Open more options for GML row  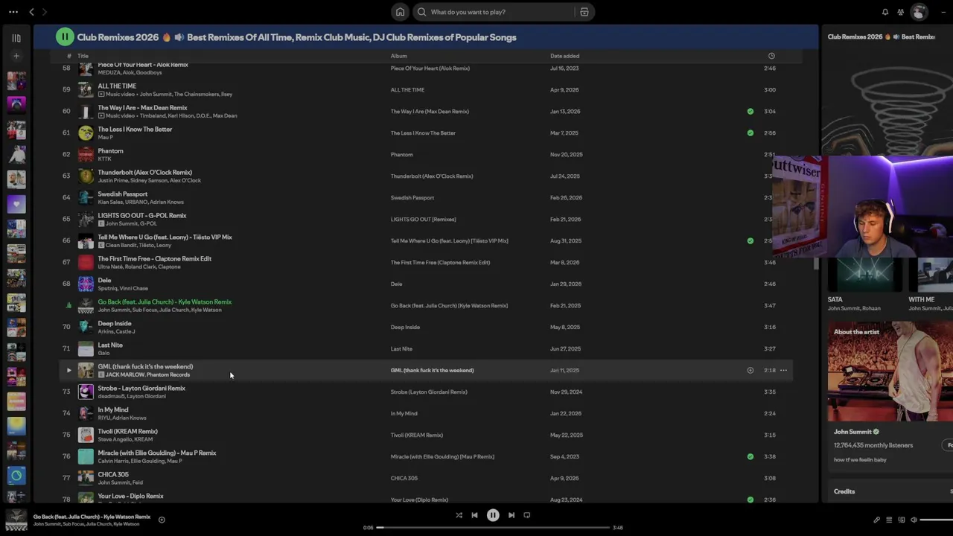tap(783, 370)
